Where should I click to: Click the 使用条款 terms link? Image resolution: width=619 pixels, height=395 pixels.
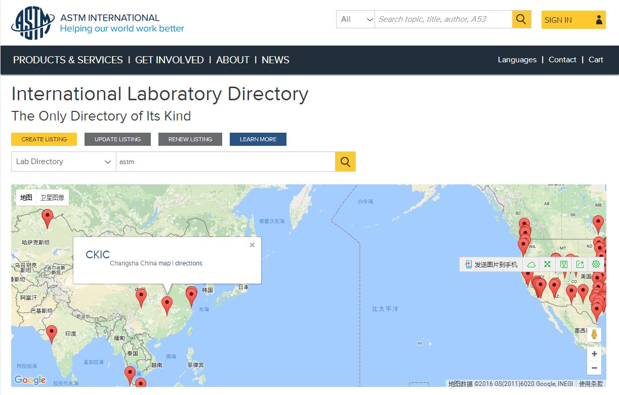[x=591, y=384]
